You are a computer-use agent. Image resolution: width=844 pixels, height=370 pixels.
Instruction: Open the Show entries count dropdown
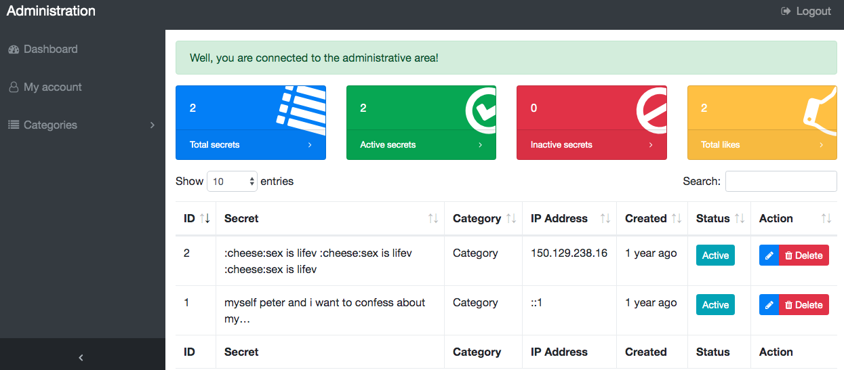(x=232, y=182)
